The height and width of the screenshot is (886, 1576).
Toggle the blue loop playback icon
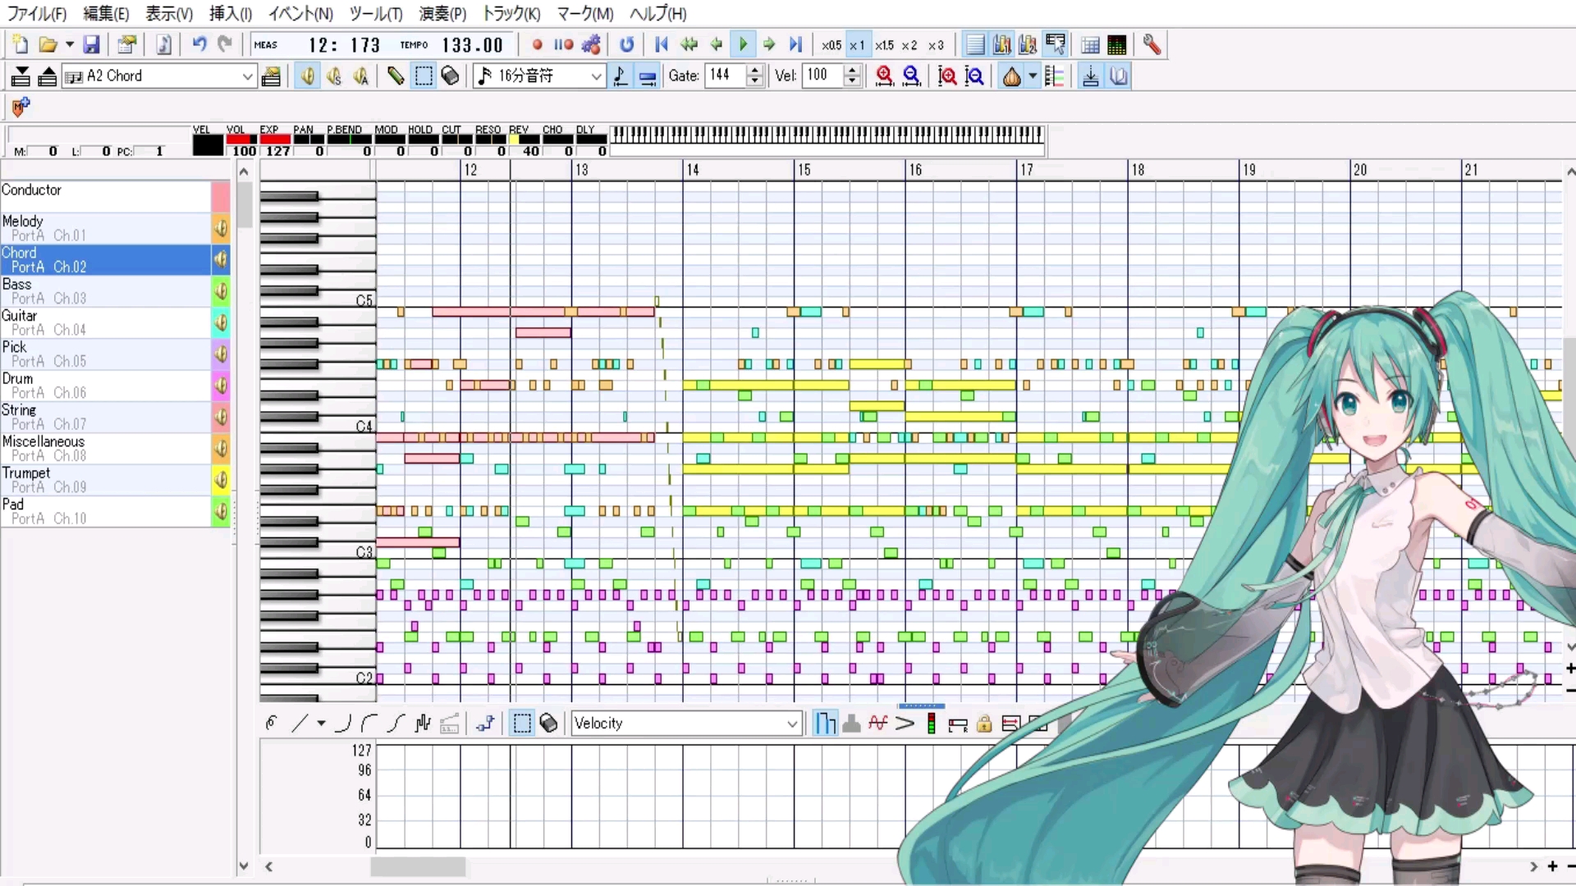click(626, 45)
